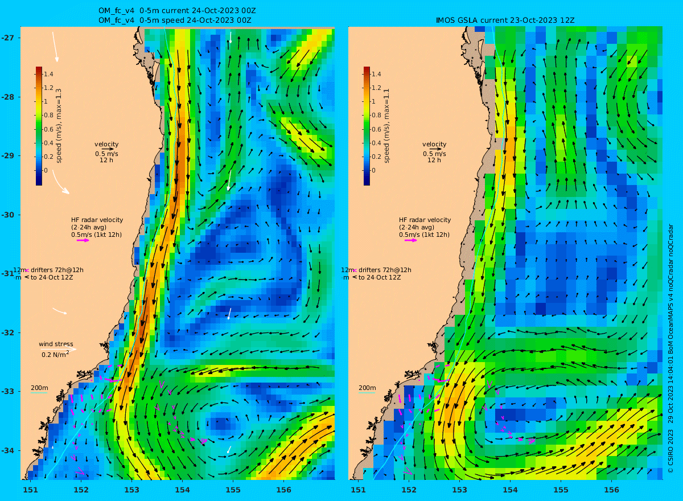Click the '0.6' tick on right colorbar

tap(376, 129)
